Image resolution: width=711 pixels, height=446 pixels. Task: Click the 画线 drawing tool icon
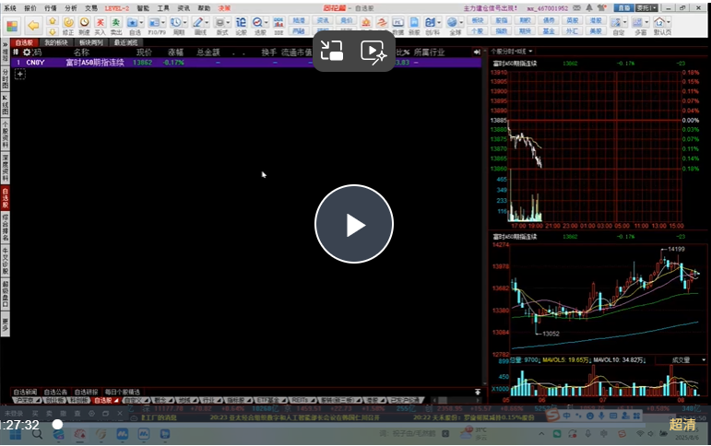coord(200,24)
